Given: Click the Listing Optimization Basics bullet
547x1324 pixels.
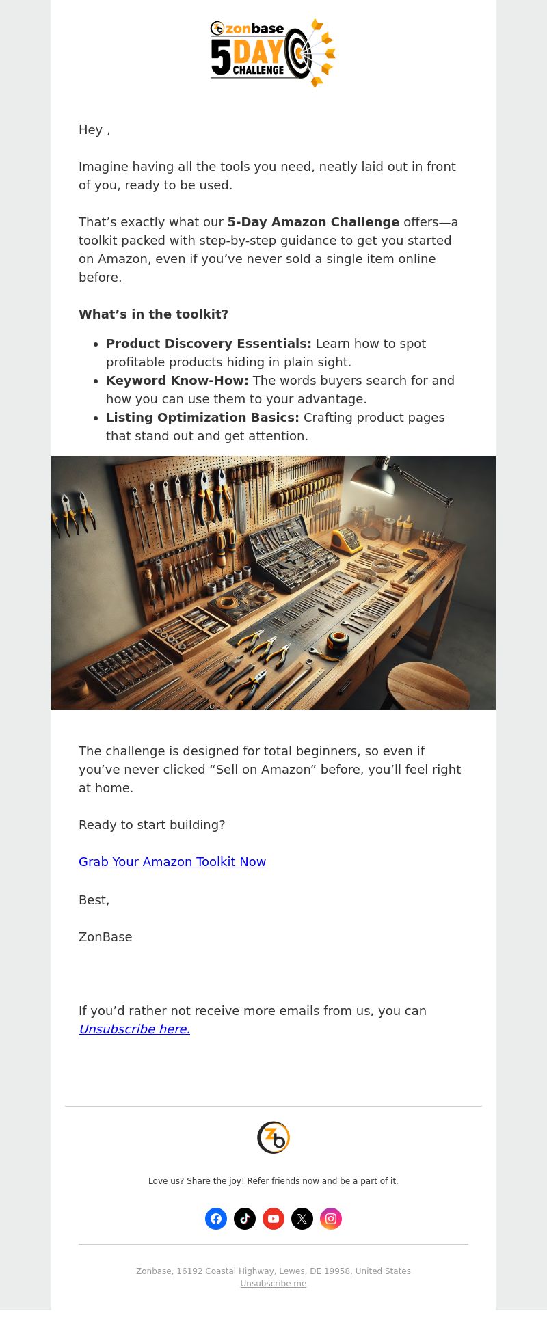Looking at the screenshot, I should [276, 427].
